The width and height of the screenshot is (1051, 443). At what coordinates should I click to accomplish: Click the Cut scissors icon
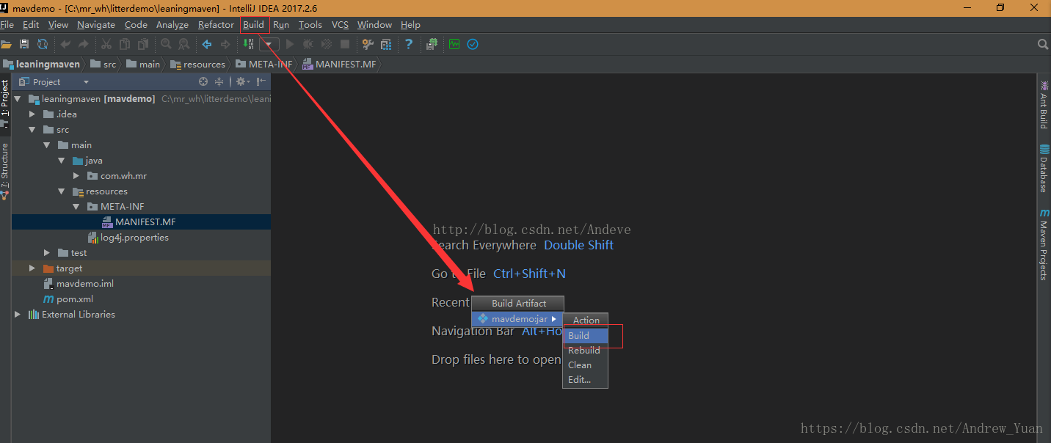[106, 44]
